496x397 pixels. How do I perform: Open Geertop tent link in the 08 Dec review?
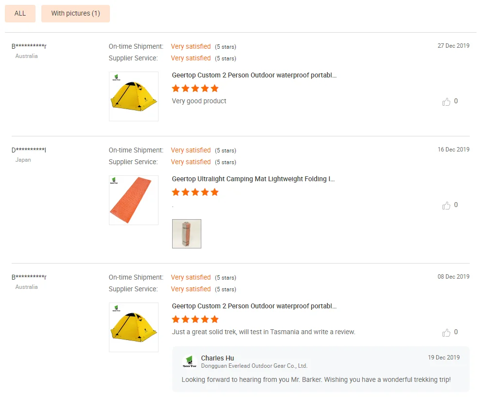pos(254,306)
